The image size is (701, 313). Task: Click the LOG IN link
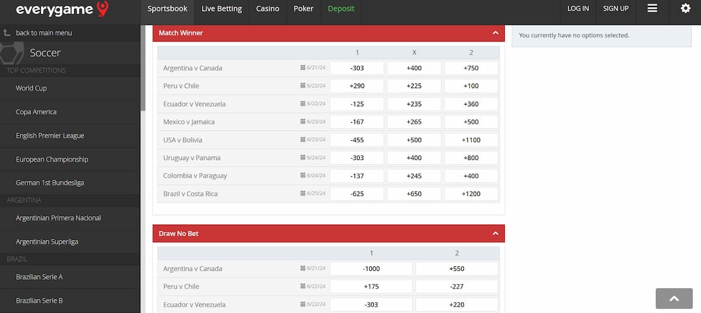pos(578,9)
